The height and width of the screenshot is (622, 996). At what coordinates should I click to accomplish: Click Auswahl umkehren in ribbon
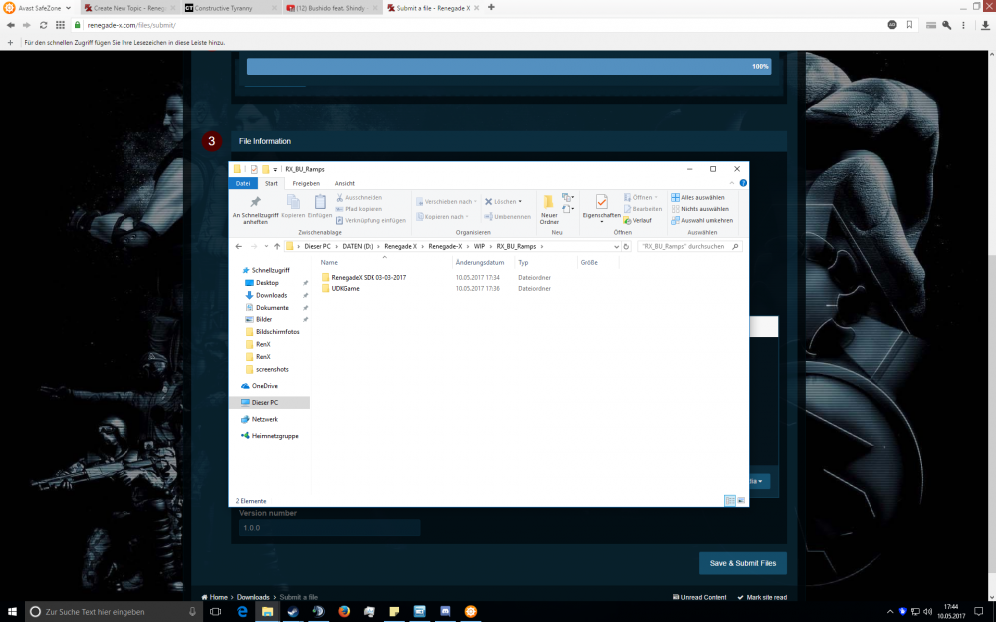pos(702,220)
